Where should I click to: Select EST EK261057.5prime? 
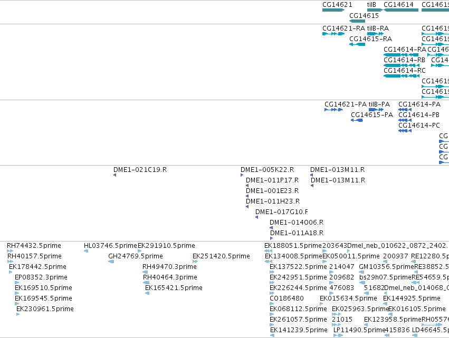coord(272,325)
